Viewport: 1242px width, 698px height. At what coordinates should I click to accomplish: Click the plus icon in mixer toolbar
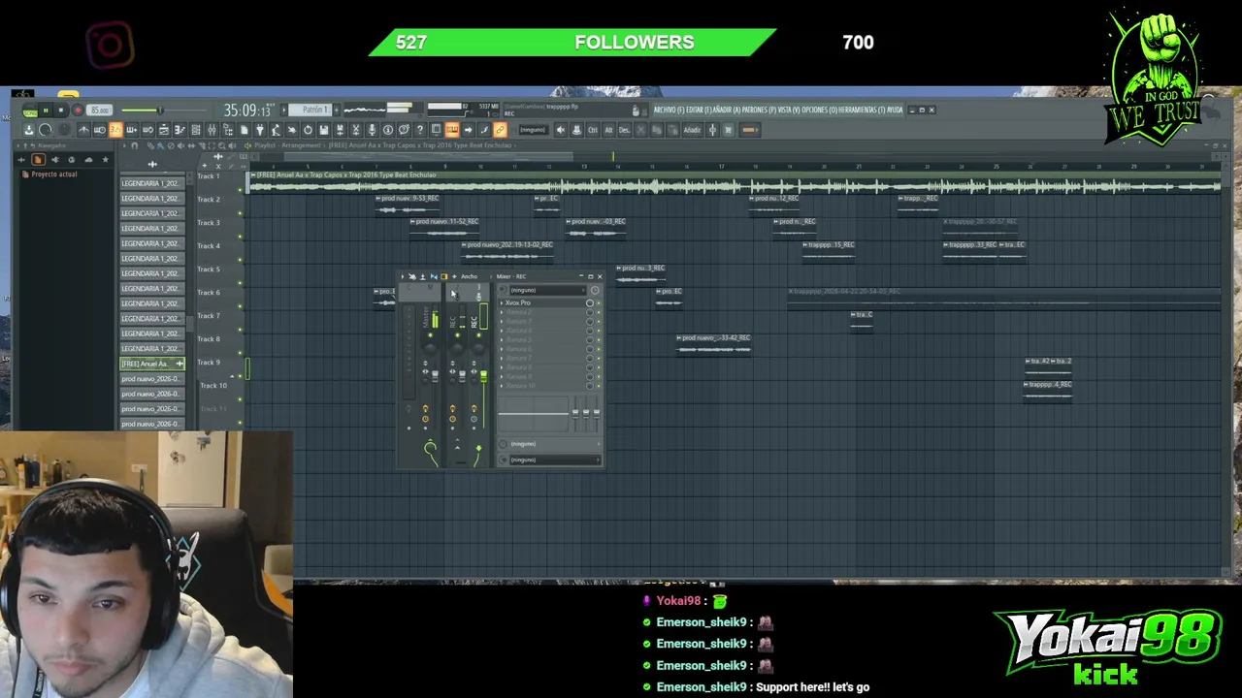[x=454, y=276]
